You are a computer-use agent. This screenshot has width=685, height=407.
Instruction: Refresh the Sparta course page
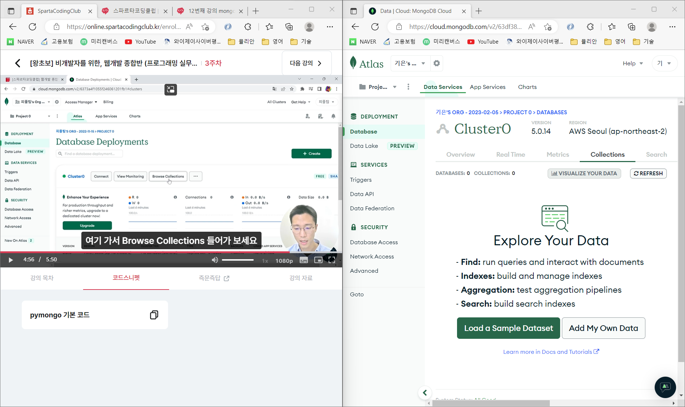pos(32,27)
